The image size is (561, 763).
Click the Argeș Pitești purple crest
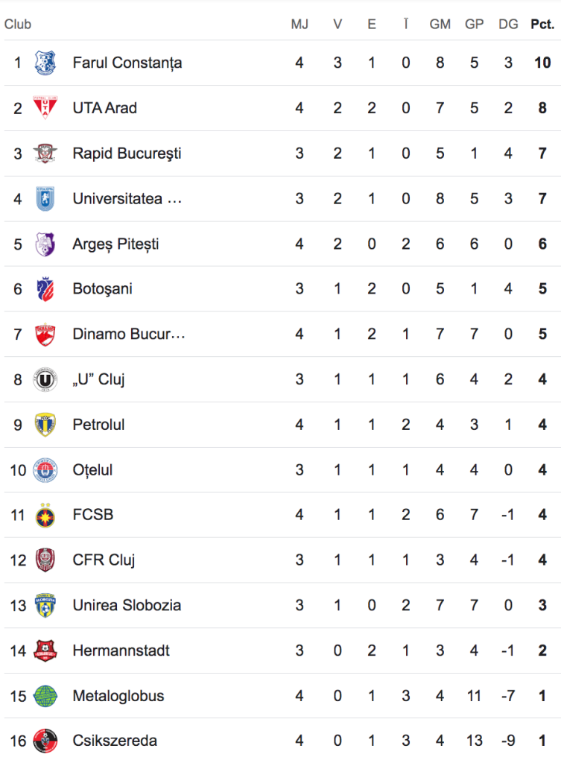pos(45,244)
